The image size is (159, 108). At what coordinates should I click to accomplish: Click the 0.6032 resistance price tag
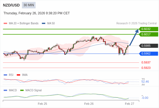click(148, 29)
